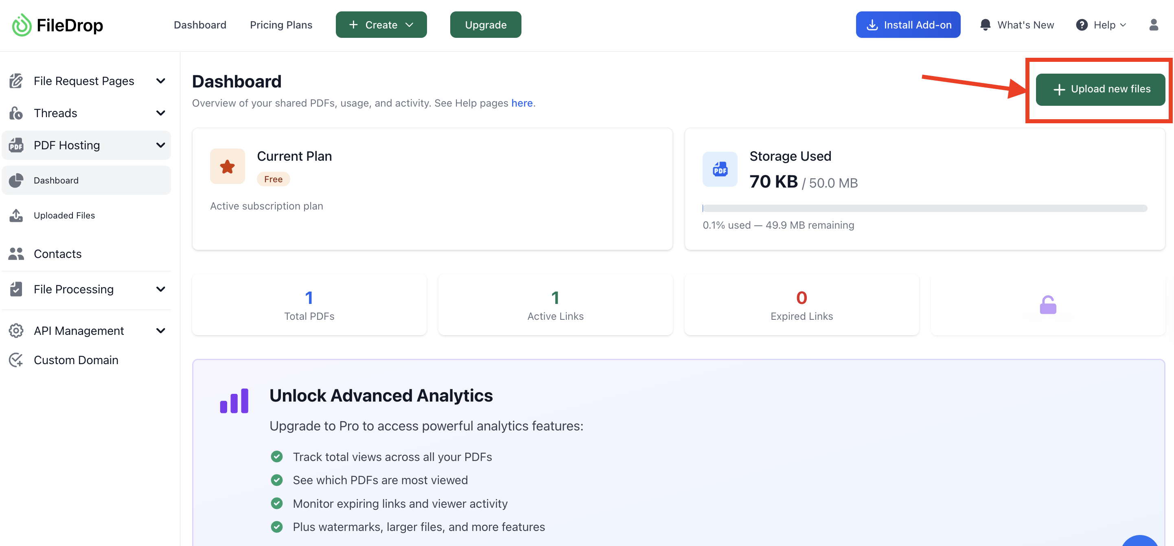Click the purple unlock padlock icon
This screenshot has height=546, width=1174.
(1048, 305)
